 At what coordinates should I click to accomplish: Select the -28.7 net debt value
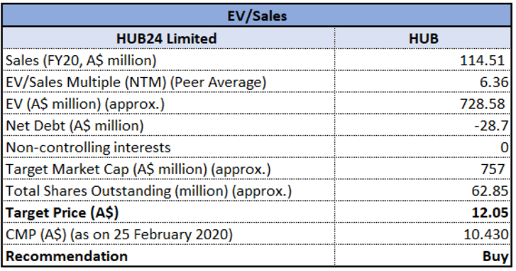pos(491,126)
